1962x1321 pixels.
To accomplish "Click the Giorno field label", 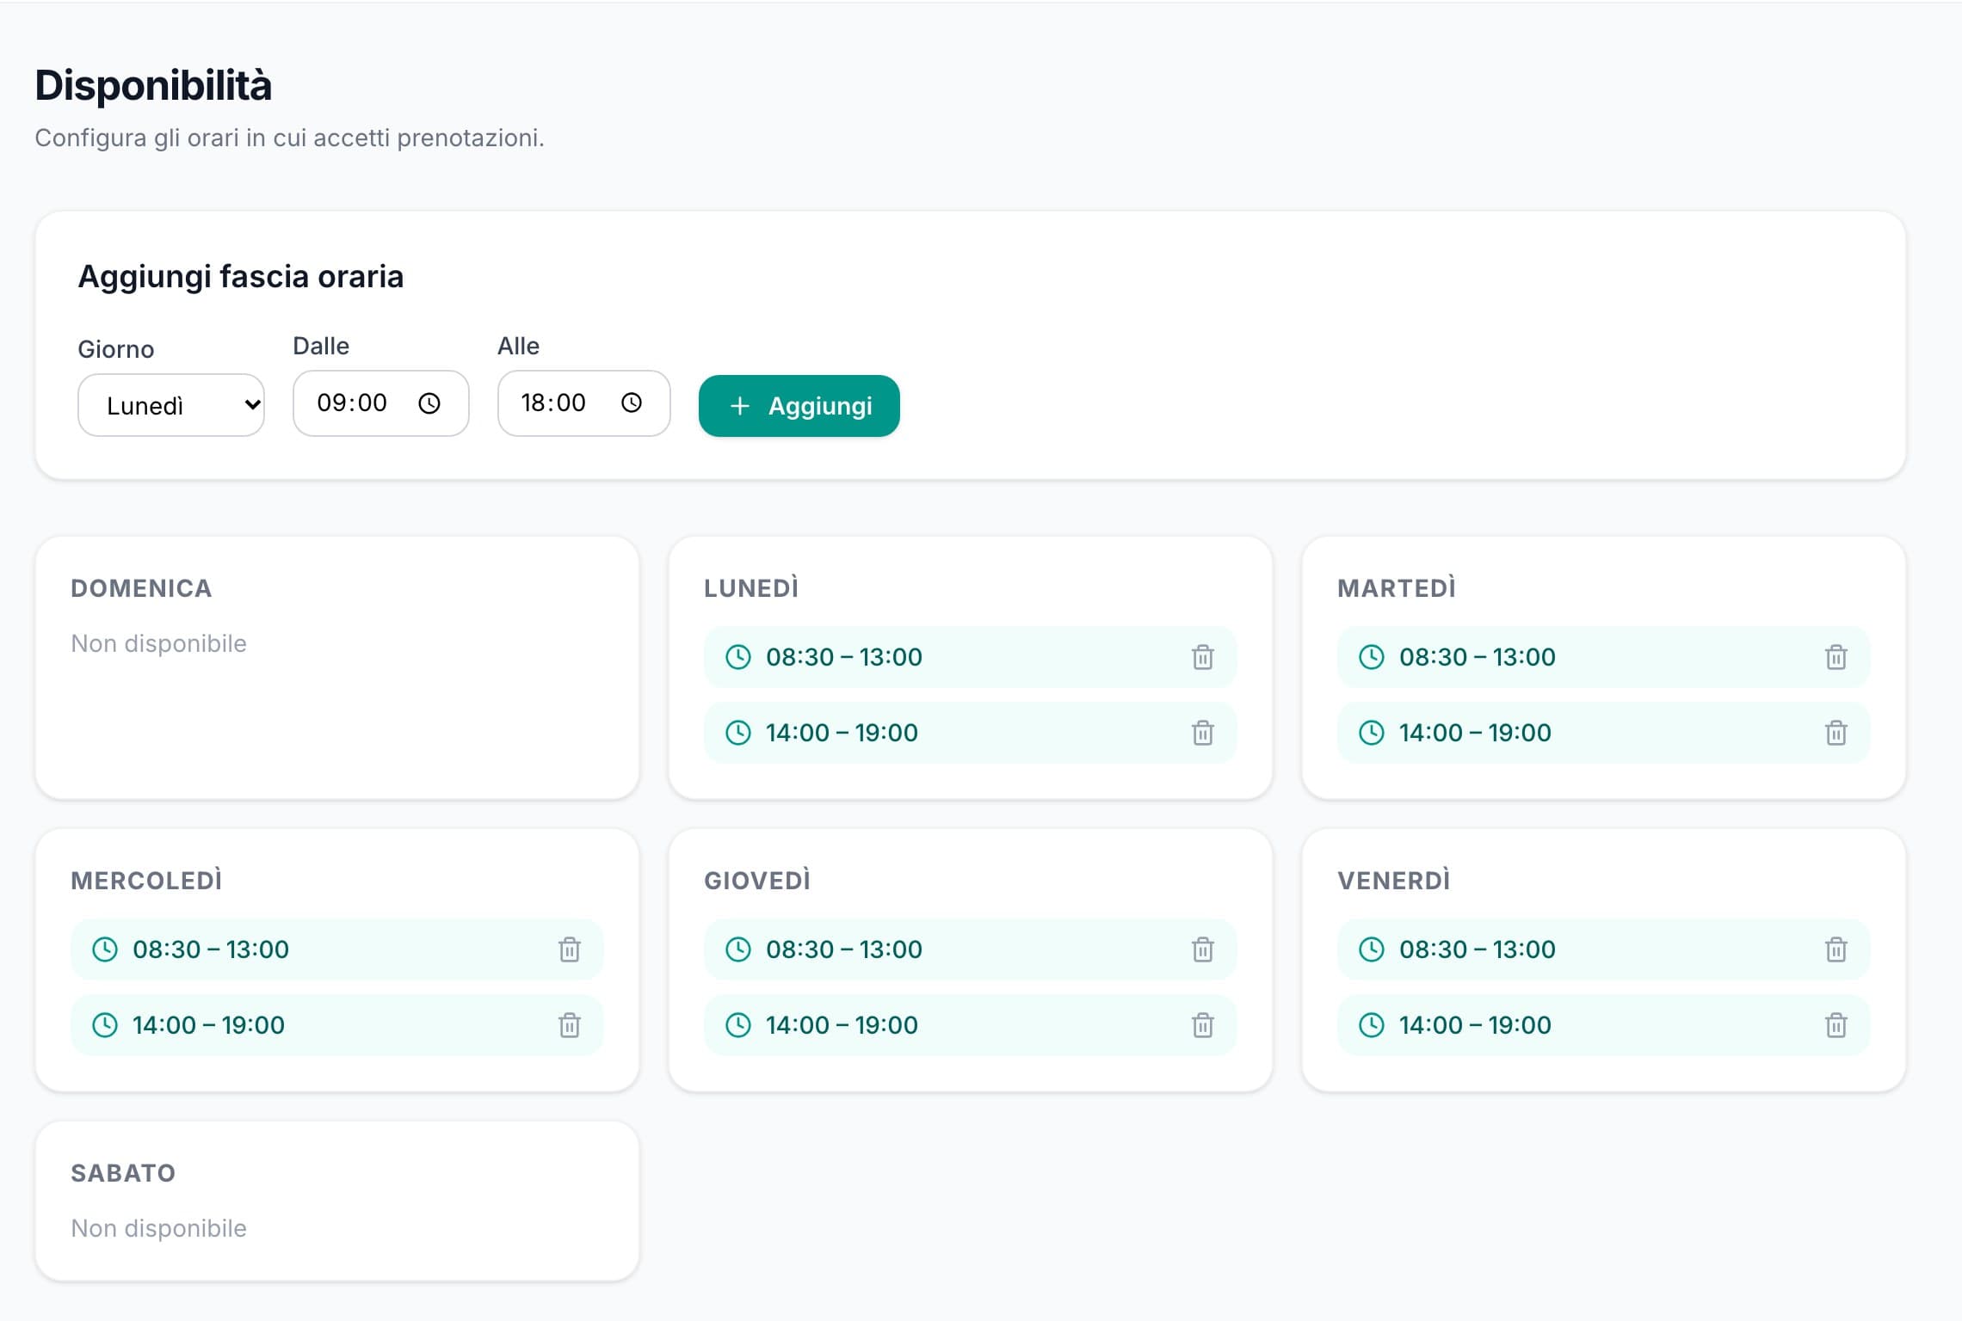I will click(x=116, y=349).
